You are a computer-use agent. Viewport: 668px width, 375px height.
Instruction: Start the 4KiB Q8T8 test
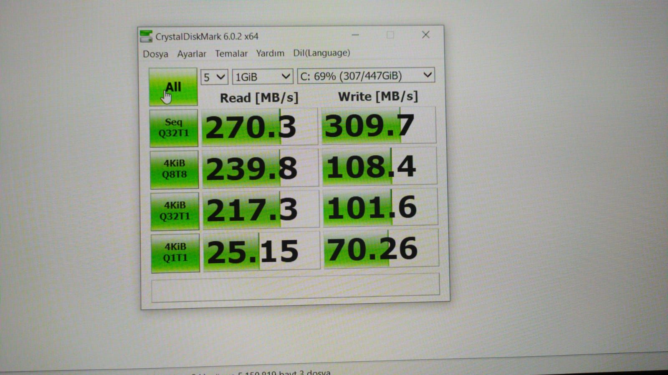[175, 169]
